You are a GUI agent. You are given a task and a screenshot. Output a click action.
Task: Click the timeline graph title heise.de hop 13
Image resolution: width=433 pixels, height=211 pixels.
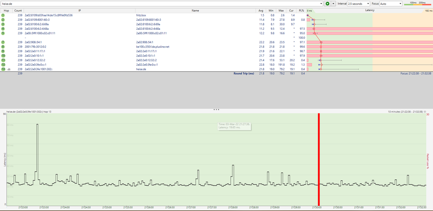click(x=29, y=112)
